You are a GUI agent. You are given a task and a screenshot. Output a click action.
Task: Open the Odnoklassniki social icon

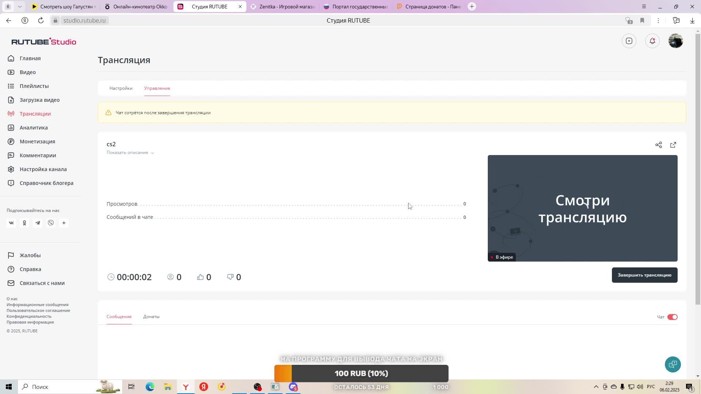[24, 223]
